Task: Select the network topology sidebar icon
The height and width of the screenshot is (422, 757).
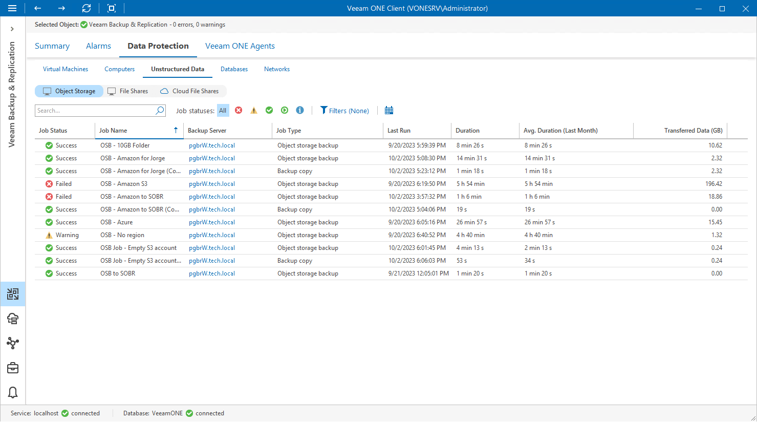Action: point(12,343)
